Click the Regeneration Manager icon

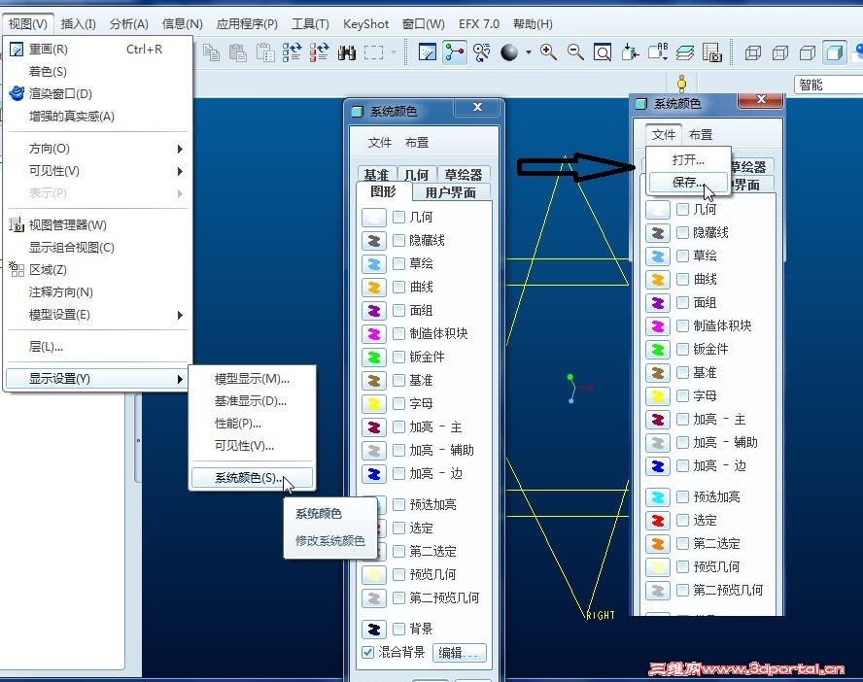pos(319,52)
